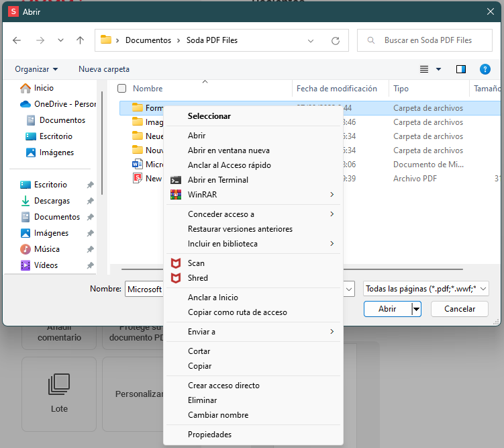
Task: Expand WinRAR submenu
Action: click(x=253, y=195)
